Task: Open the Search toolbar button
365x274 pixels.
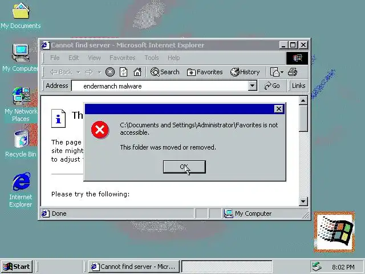Action: click(x=165, y=72)
